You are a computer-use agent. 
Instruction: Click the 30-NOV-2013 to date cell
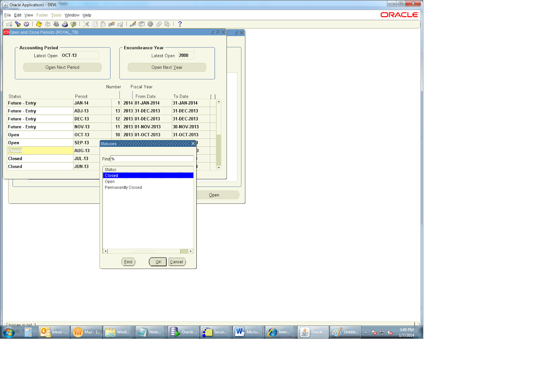coord(191,127)
